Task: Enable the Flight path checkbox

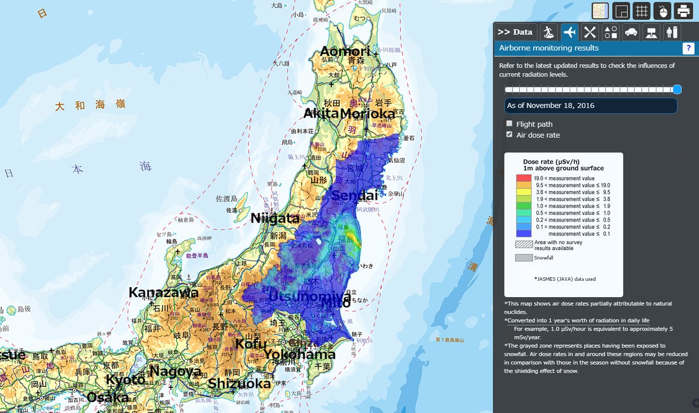Action: tap(509, 124)
